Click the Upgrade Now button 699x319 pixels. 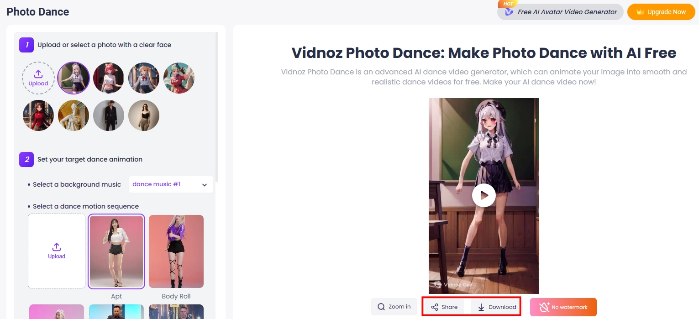click(661, 11)
